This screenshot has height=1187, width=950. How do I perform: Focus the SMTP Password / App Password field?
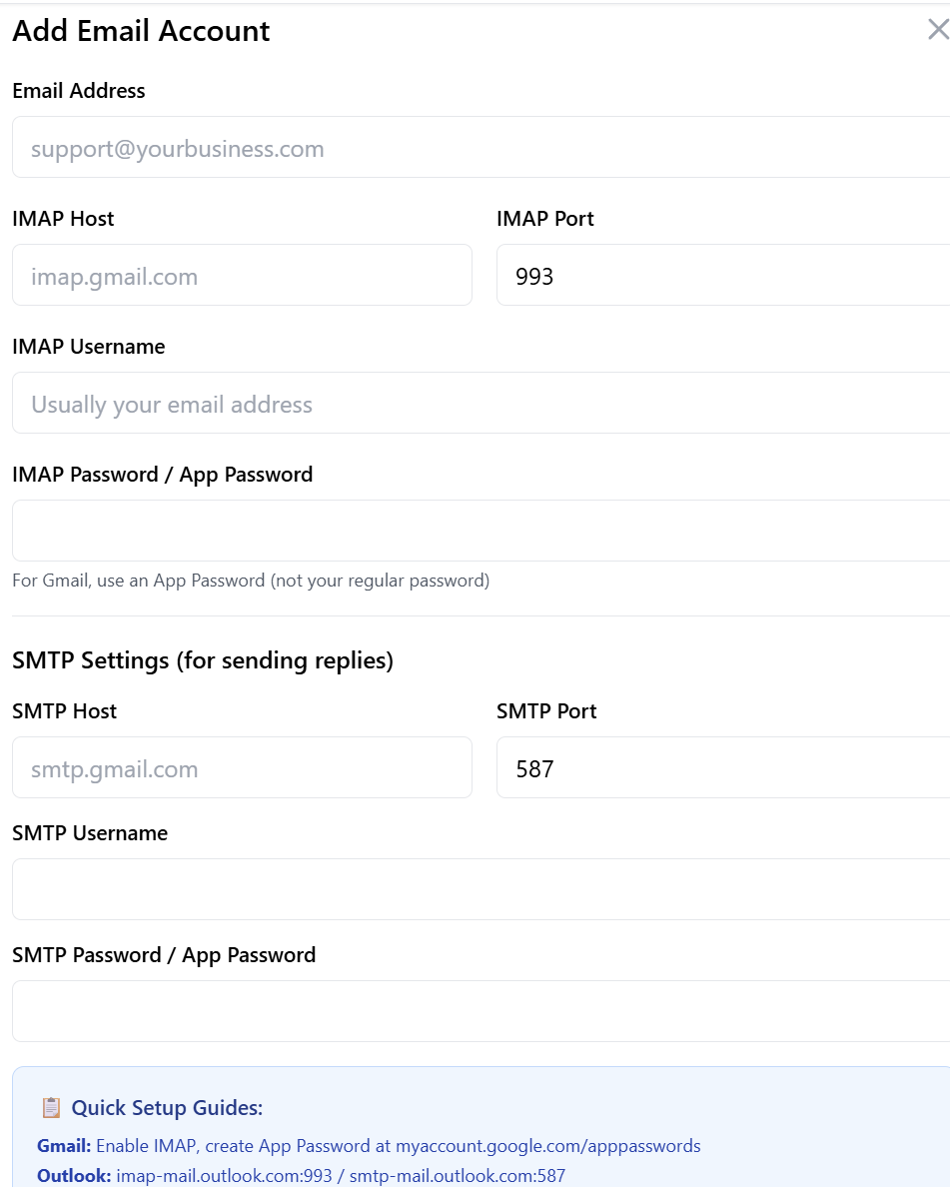tap(479, 1011)
